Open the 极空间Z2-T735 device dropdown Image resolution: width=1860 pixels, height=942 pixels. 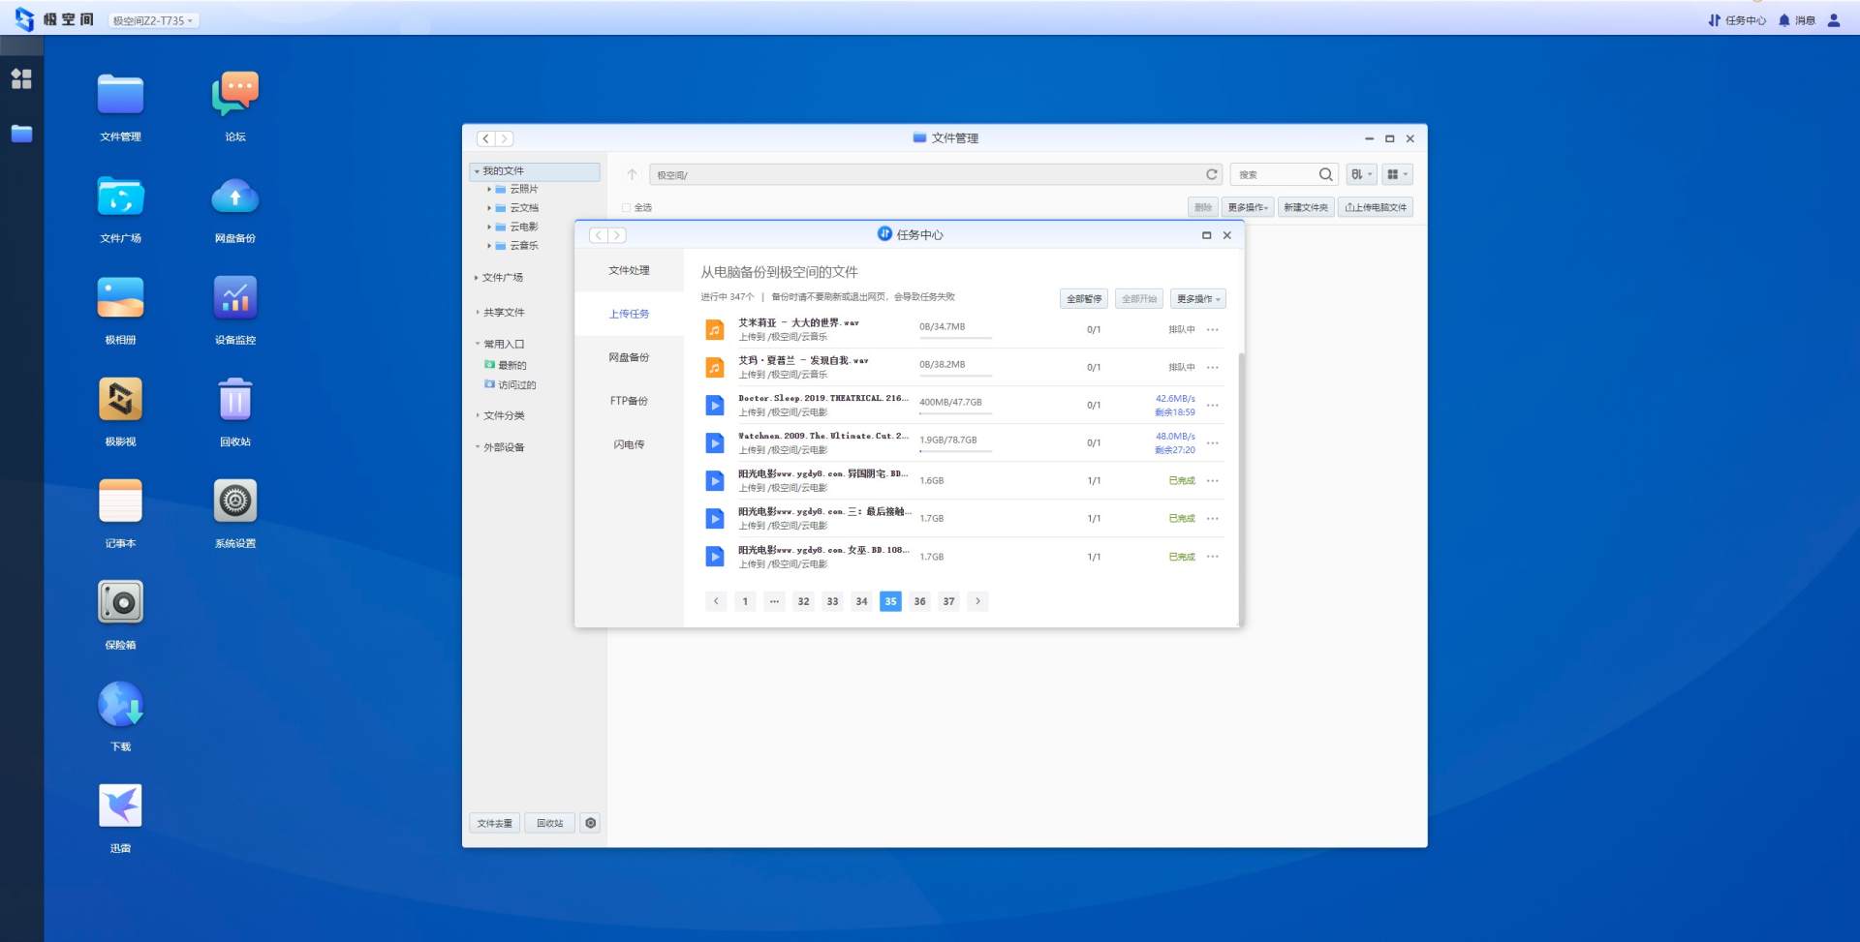[x=153, y=20]
